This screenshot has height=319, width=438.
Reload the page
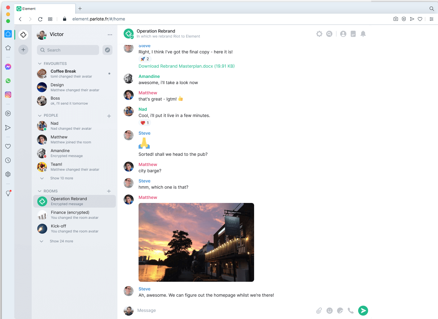40,19
